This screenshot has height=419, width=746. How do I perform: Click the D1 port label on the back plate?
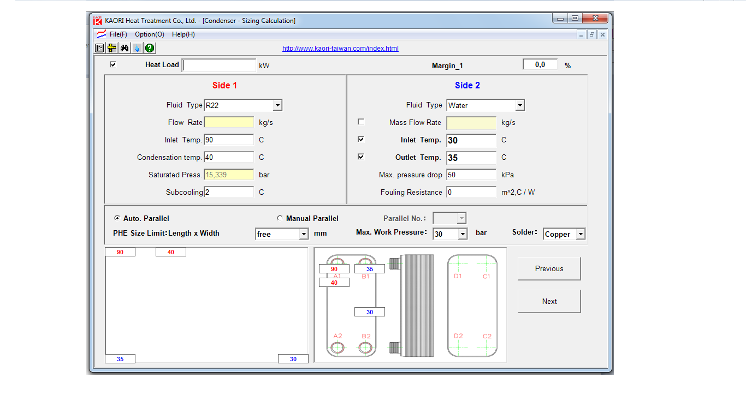458,276
